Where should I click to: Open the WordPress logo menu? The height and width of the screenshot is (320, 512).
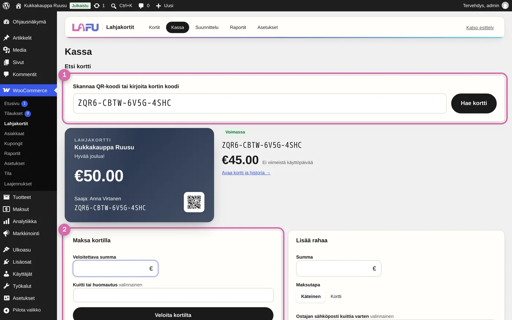point(6,5)
